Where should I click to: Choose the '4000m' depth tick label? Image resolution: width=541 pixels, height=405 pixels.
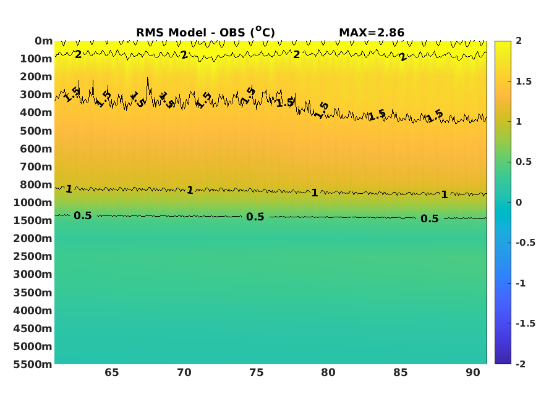(33, 311)
